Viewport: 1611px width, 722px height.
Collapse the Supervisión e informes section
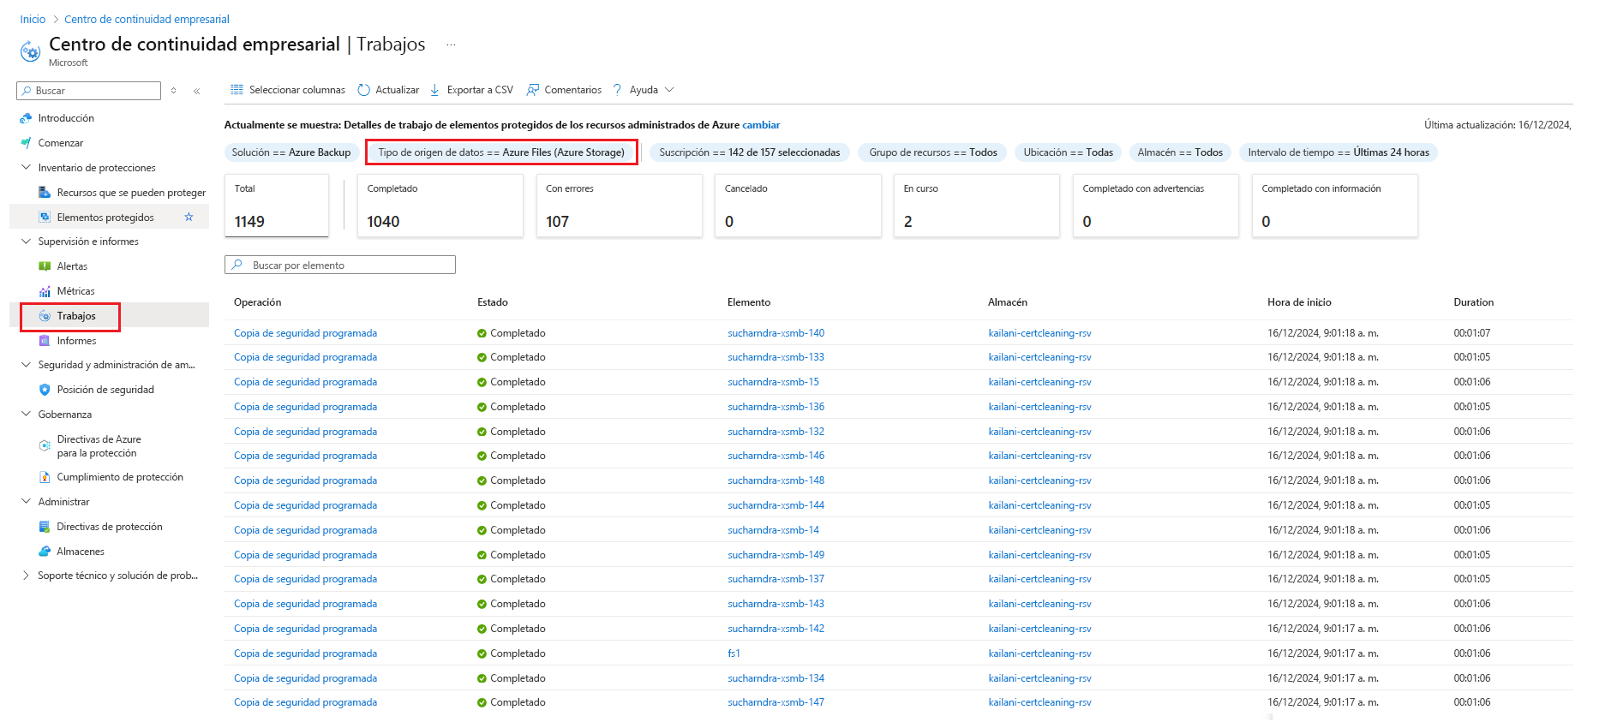[x=26, y=242]
